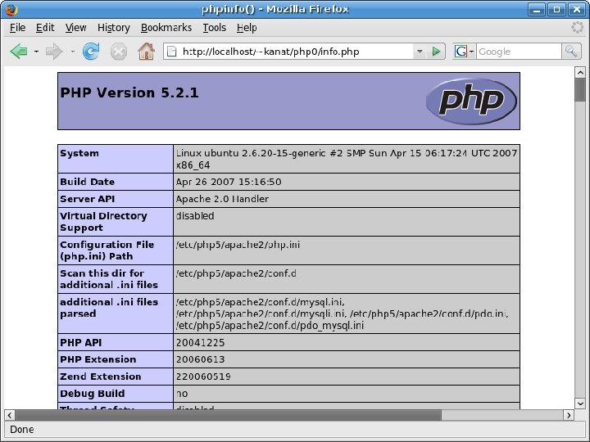
Task: Click the Forward arrow button
Action: click(54, 51)
